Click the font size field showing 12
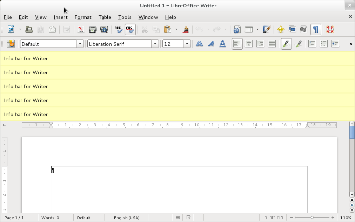Viewport: 355px width, 222px height. coord(173,44)
